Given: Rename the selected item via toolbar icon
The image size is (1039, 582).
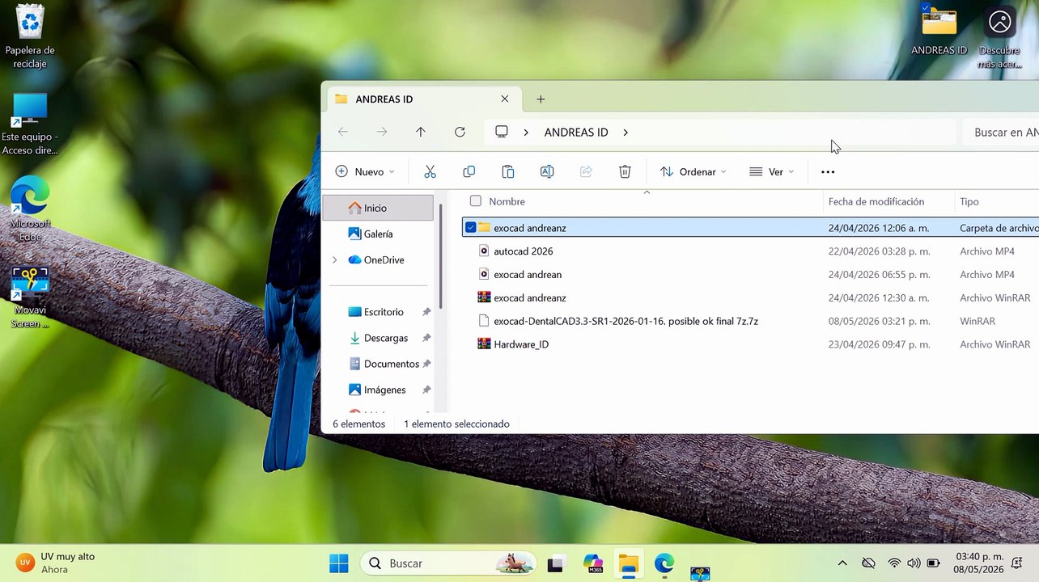Looking at the screenshot, I should [547, 171].
